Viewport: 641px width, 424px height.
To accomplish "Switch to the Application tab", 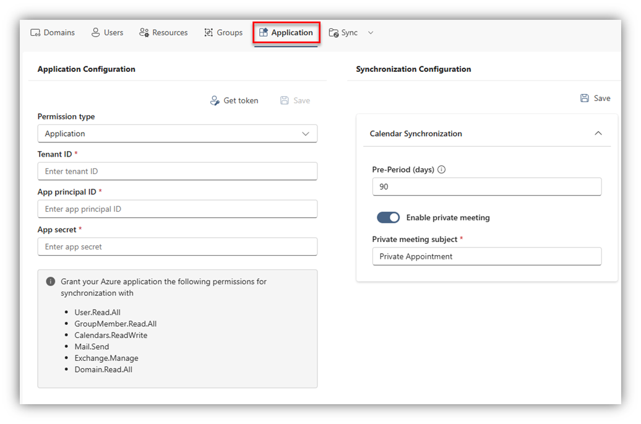I will point(286,33).
